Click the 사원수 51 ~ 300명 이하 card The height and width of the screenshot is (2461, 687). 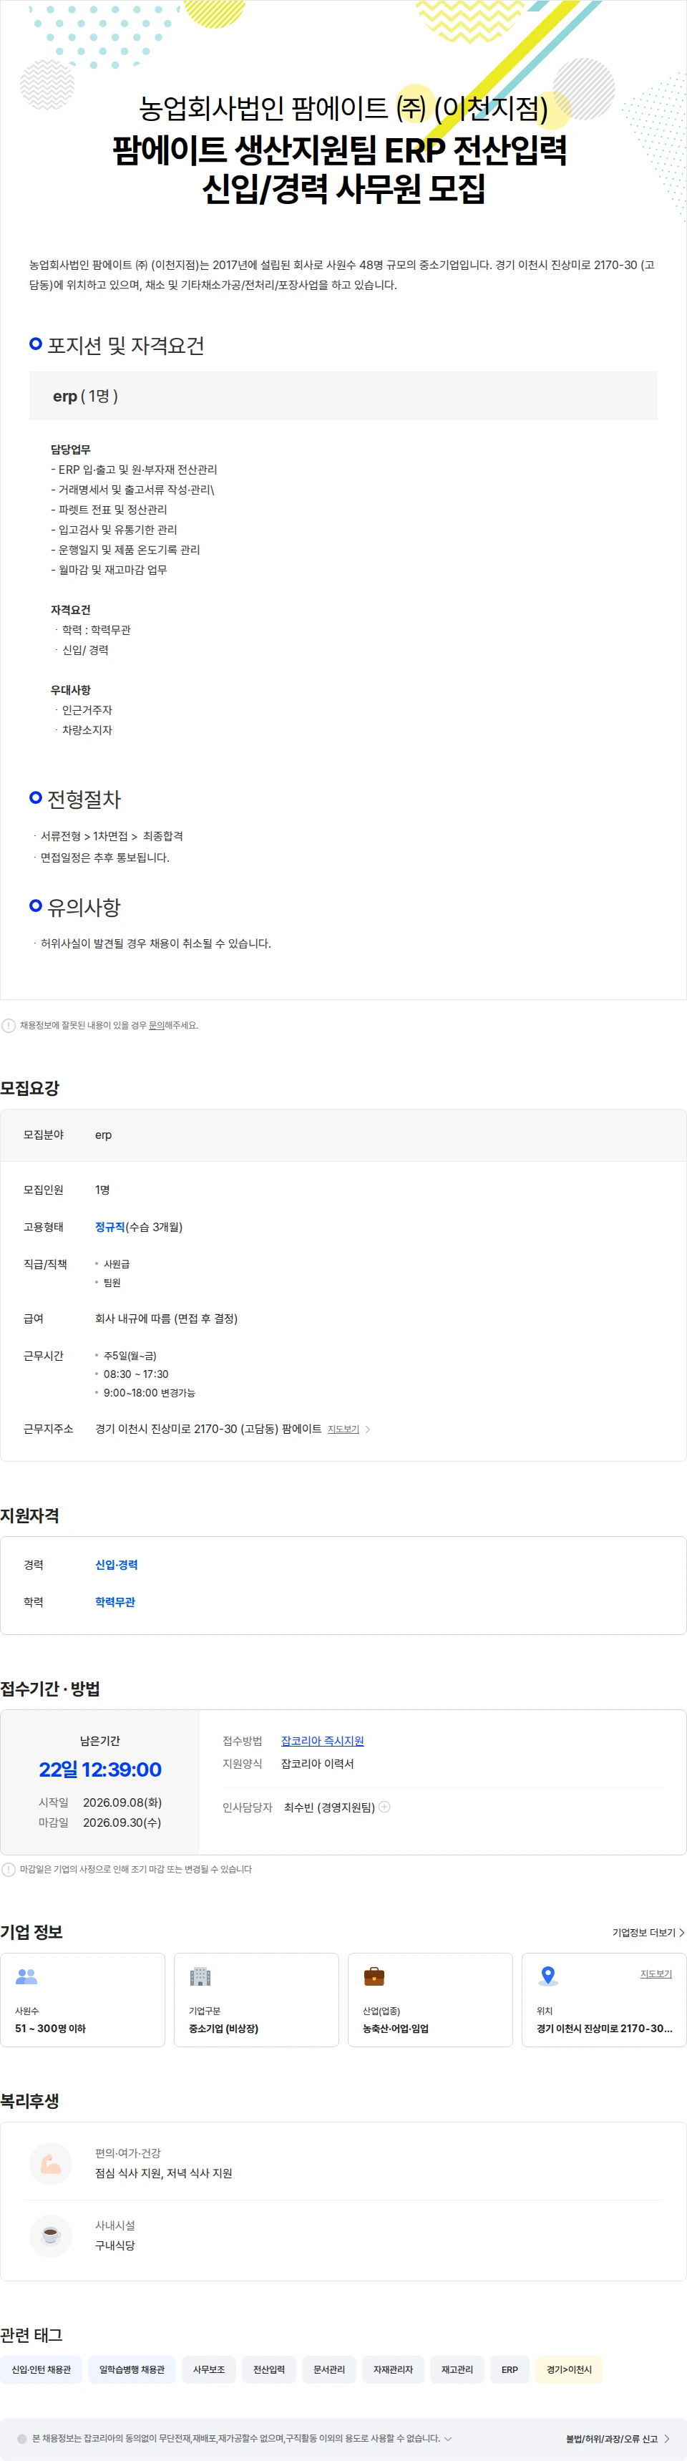[x=82, y=1999]
